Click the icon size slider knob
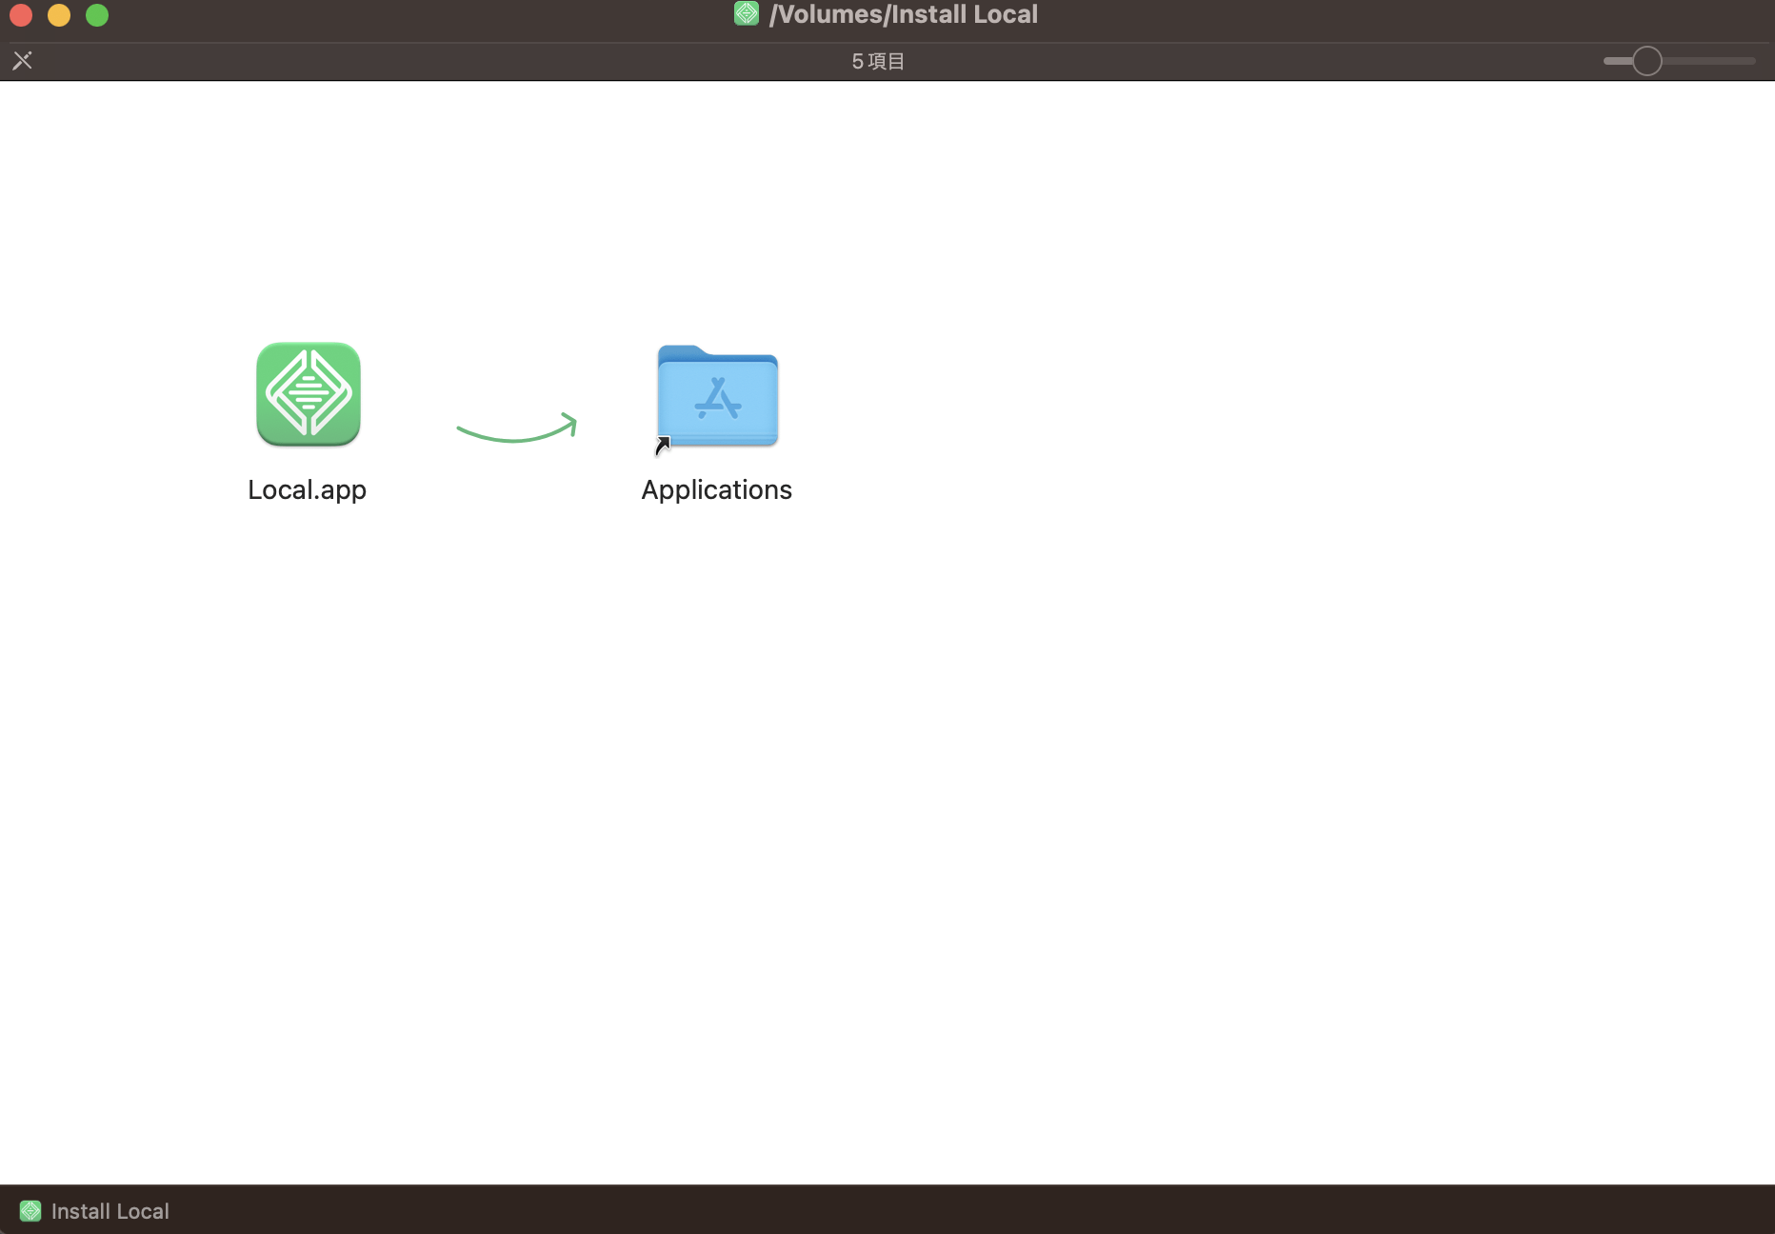 [x=1646, y=61]
